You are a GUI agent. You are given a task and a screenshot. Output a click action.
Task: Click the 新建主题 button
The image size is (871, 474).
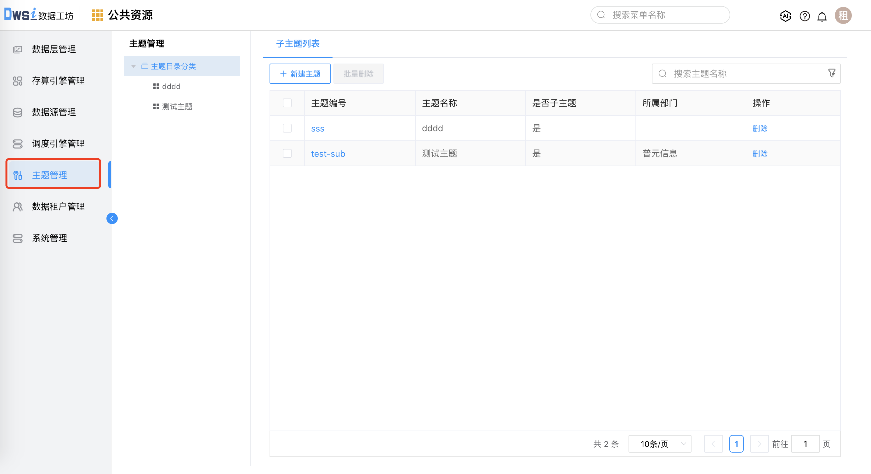299,73
